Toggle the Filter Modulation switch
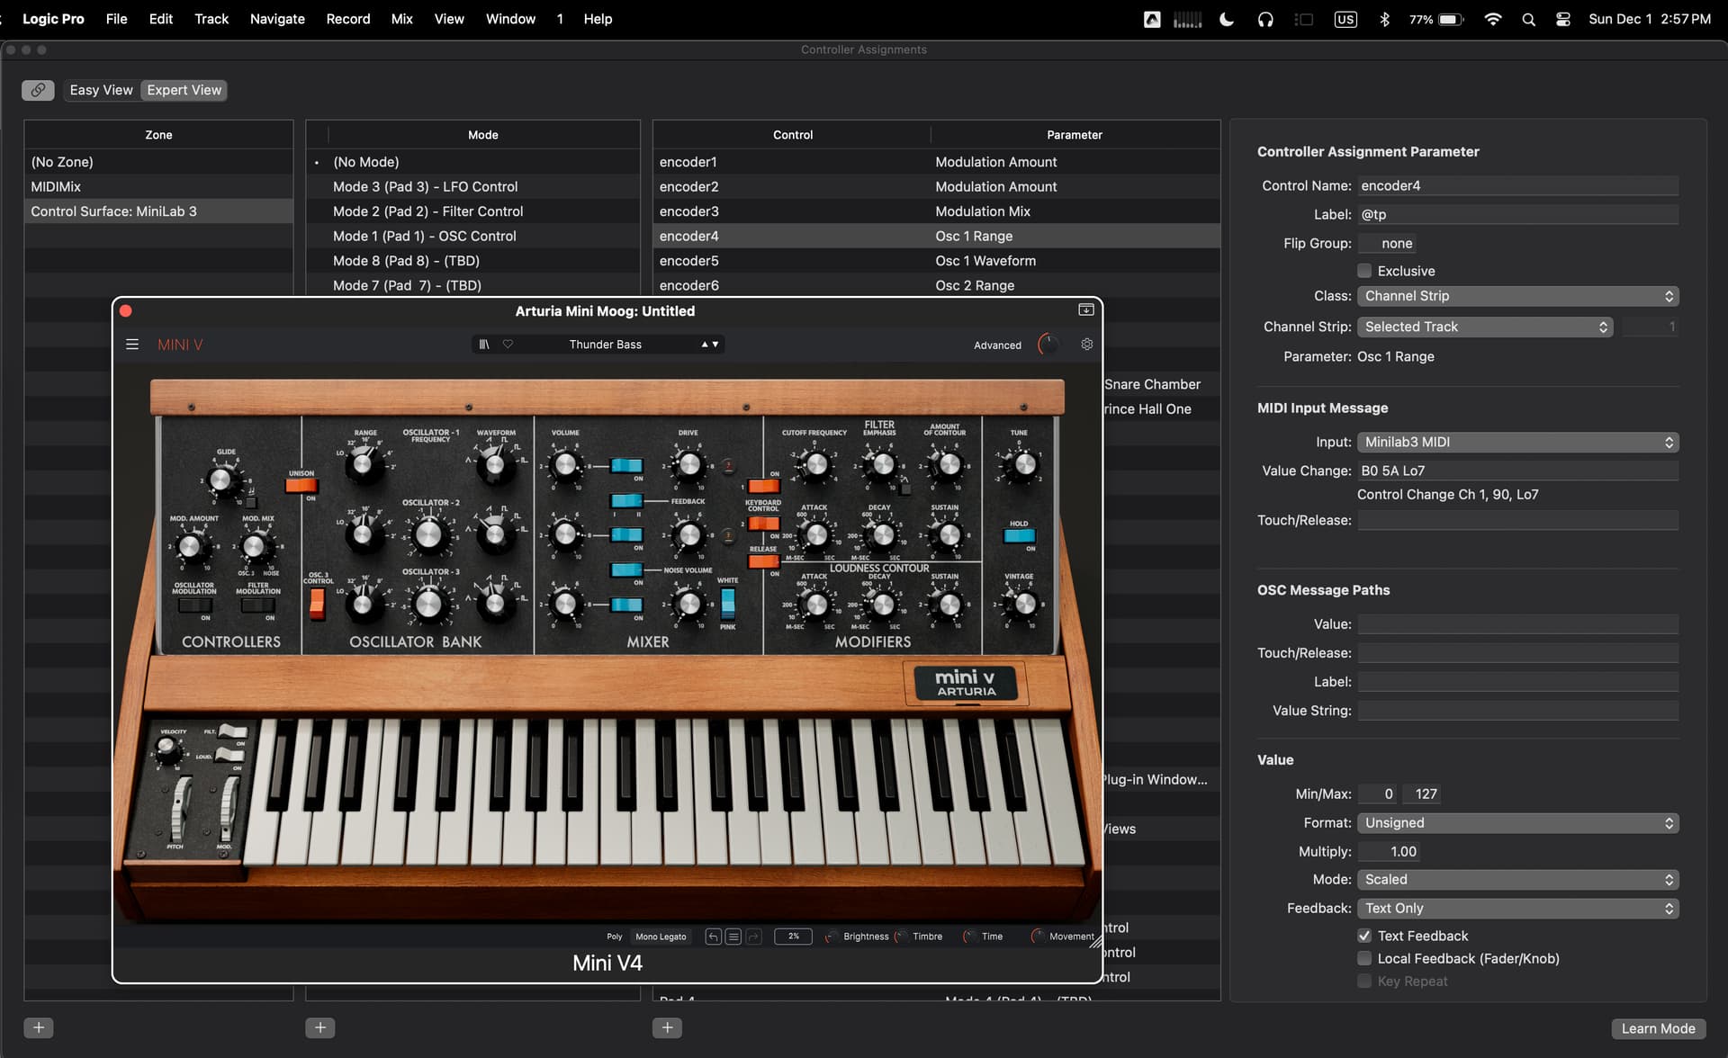This screenshot has width=1728, height=1058. tap(258, 605)
